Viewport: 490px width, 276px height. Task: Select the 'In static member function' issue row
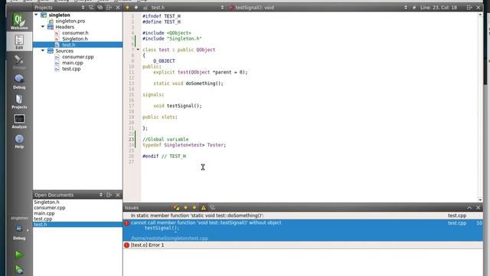(x=303, y=215)
